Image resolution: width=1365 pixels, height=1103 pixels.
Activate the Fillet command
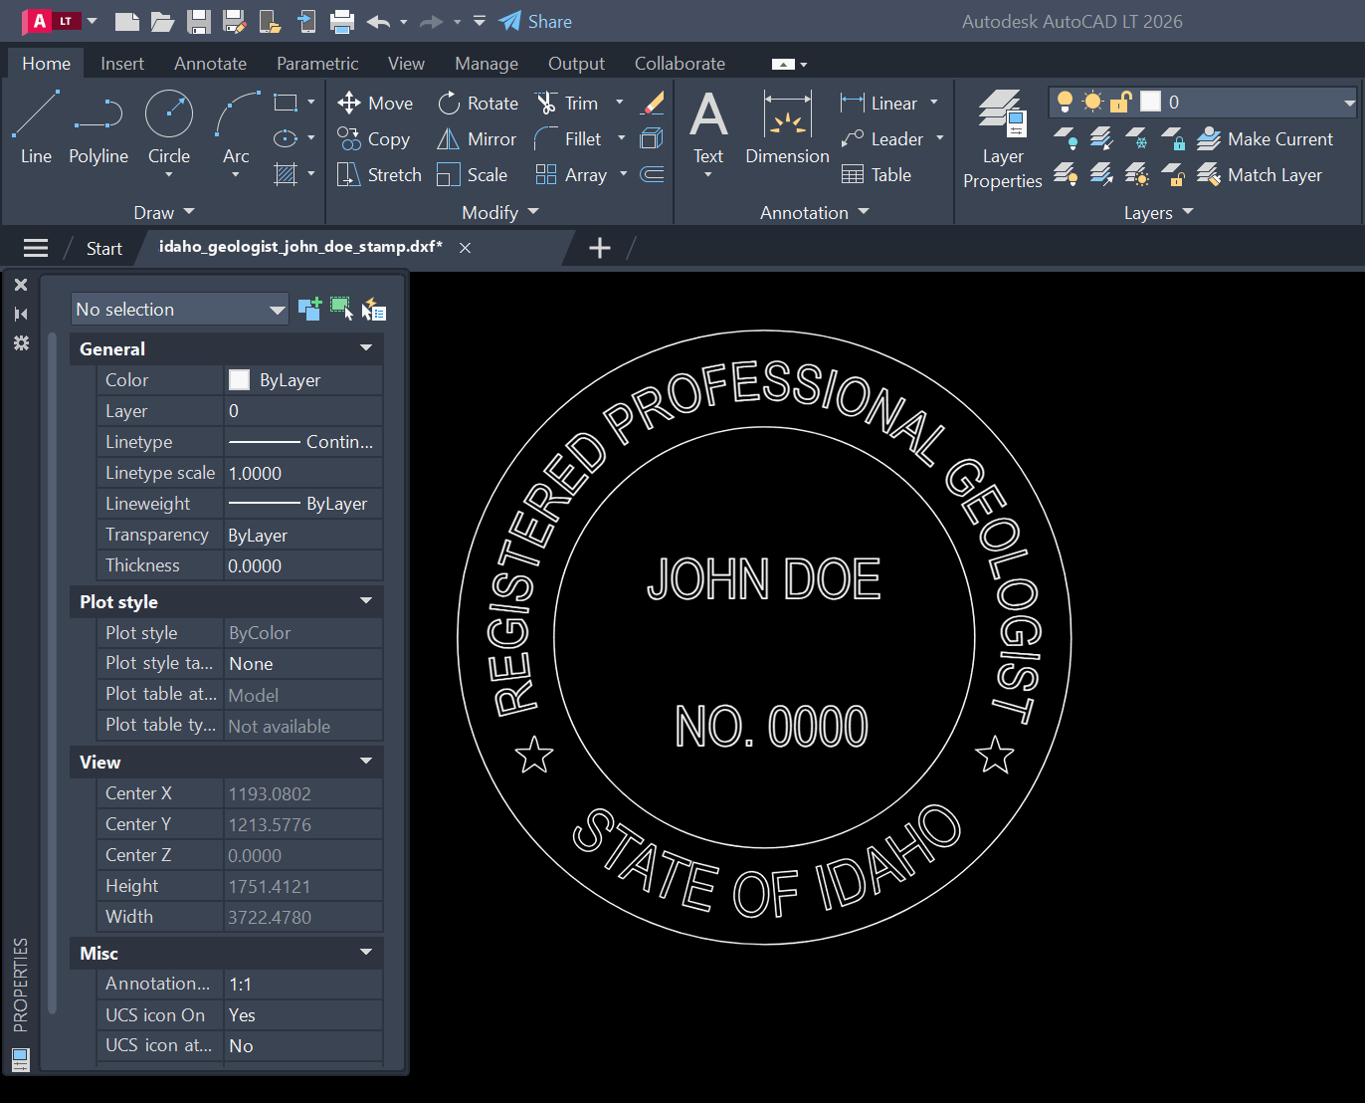click(568, 139)
